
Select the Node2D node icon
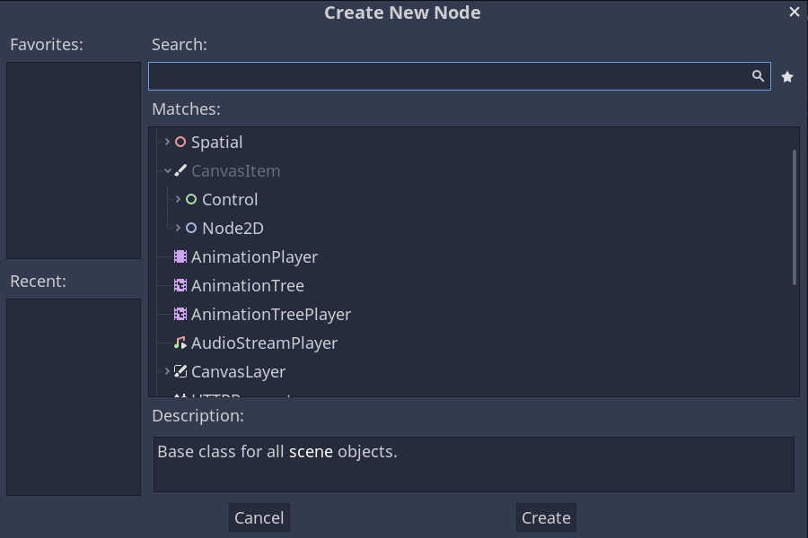pos(191,228)
